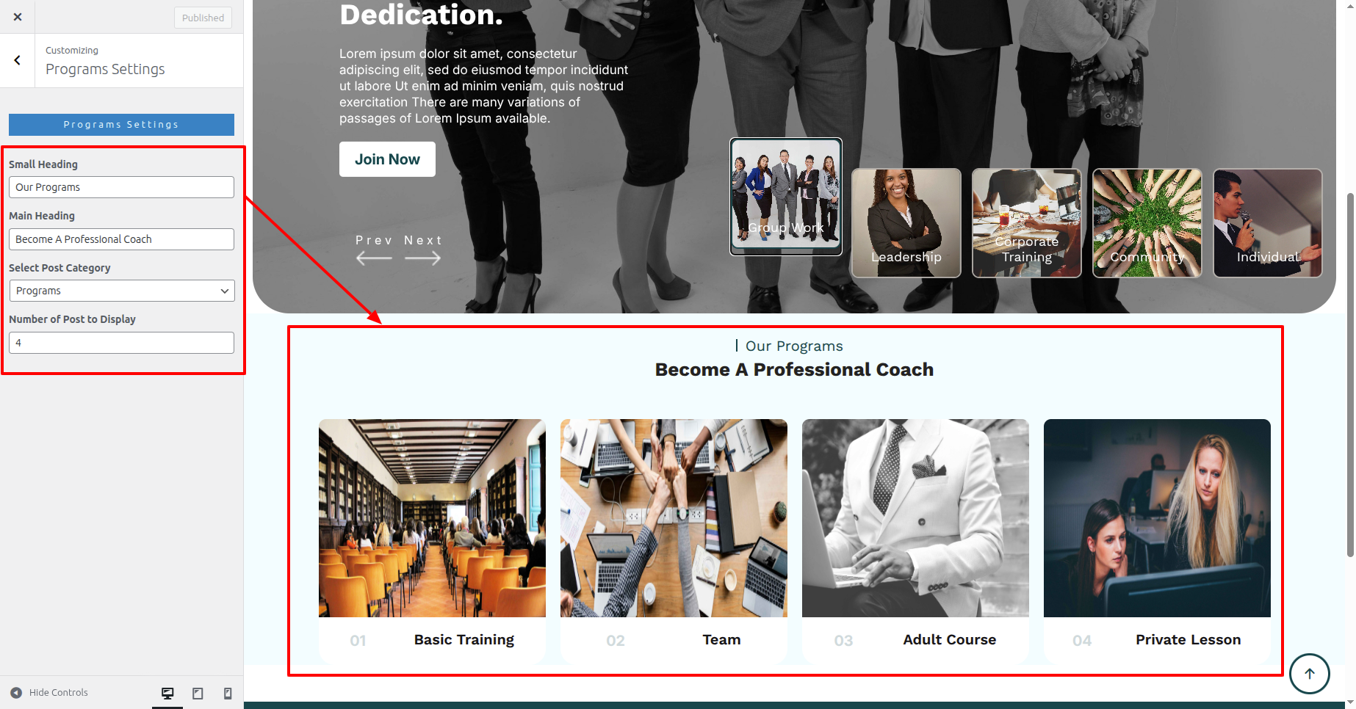Open the Private Lesson program title
Viewport: 1356px width, 709px height.
click(x=1188, y=639)
